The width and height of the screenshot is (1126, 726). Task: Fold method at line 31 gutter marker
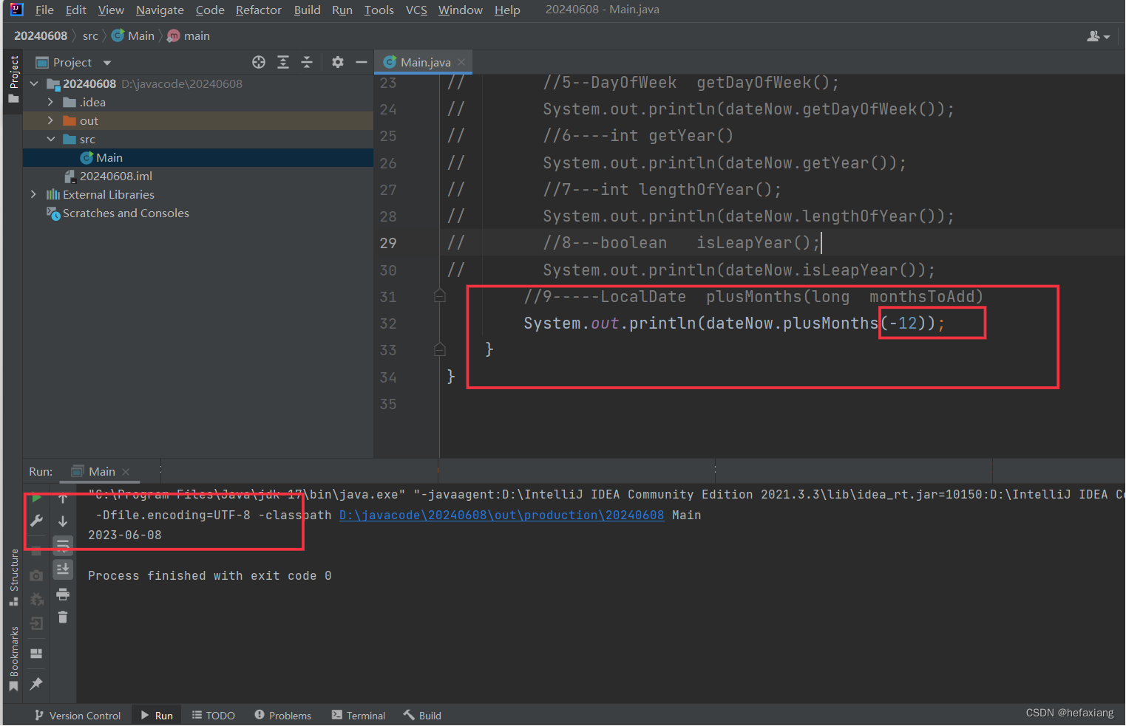tap(440, 296)
